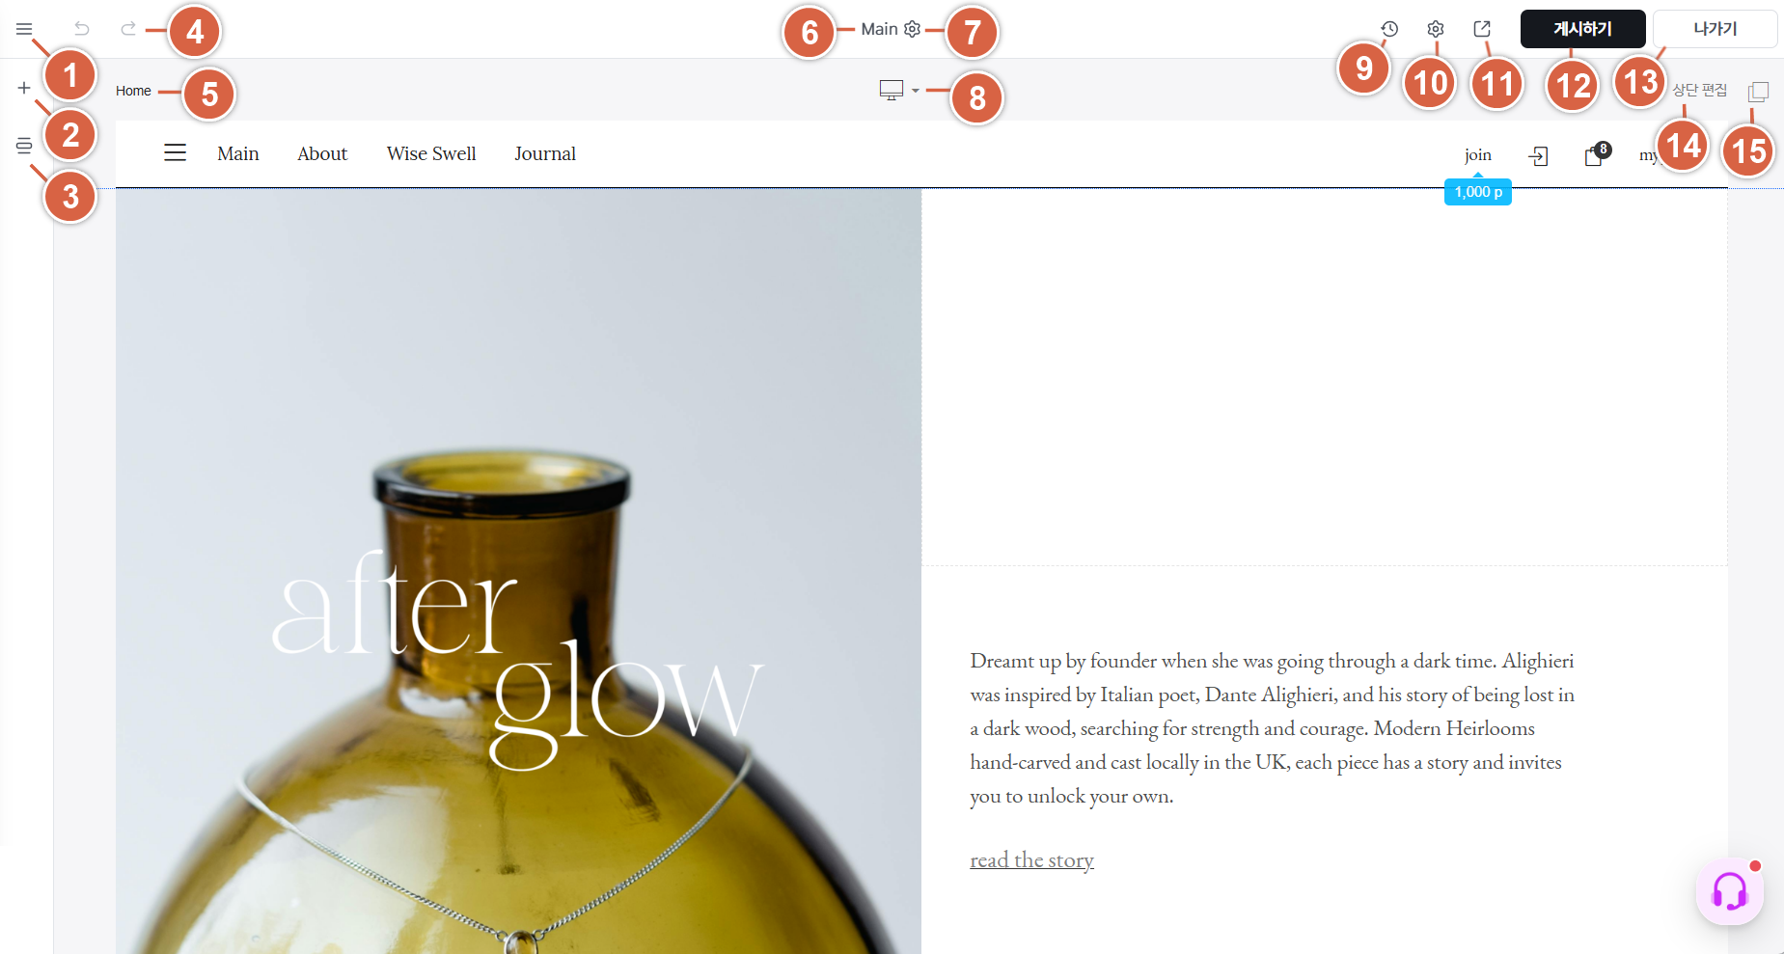Select the Wise Swell menu item
The height and width of the screenshot is (954, 1784).
(x=431, y=153)
